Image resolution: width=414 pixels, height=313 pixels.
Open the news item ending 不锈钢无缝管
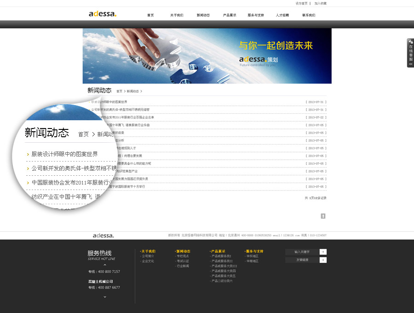tap(121, 110)
